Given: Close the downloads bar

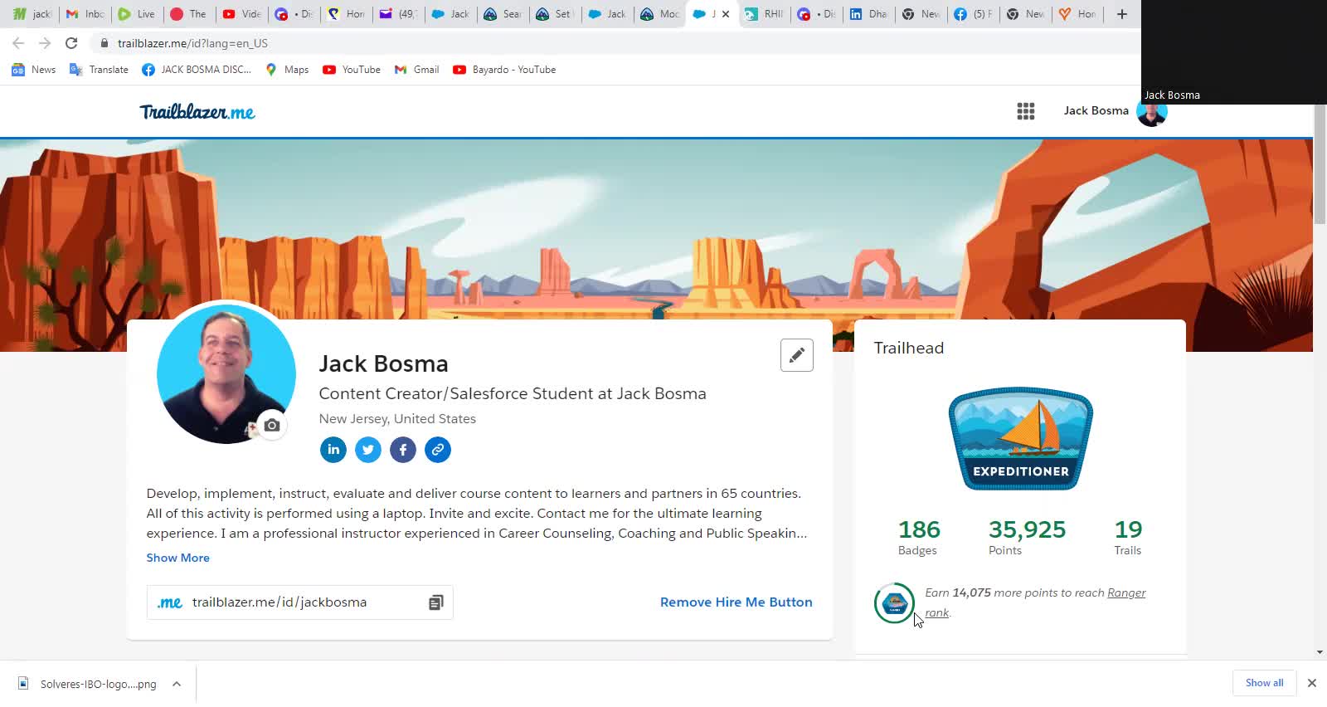Looking at the screenshot, I should [x=1312, y=683].
